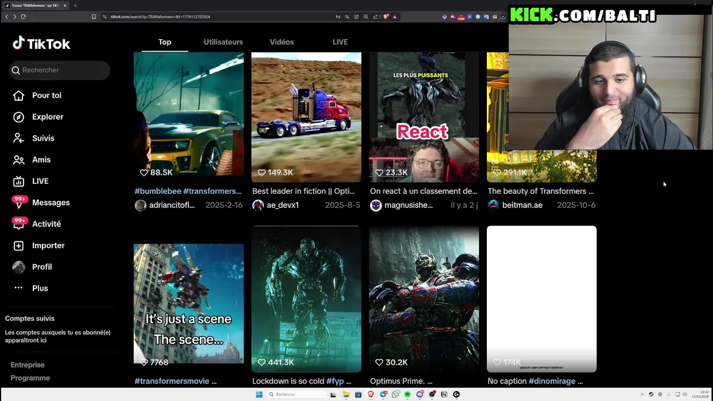This screenshot has height=401, width=713.
Task: Click the #fyp hashtag in Lockdown caption
Action: [x=335, y=381]
